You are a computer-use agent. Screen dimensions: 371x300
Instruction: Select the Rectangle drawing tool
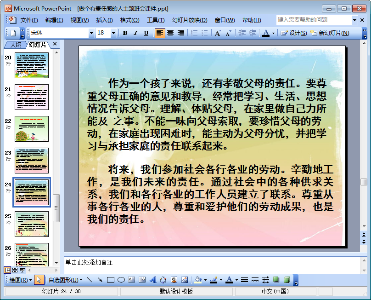click(x=110, y=280)
